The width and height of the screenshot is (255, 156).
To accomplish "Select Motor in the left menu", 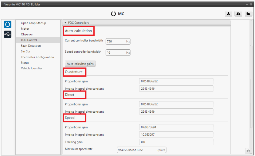I will coord(25,29).
